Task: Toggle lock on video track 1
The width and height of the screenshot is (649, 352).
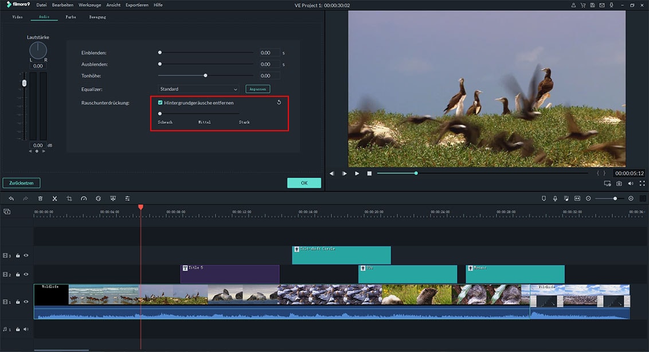Action: [18, 302]
